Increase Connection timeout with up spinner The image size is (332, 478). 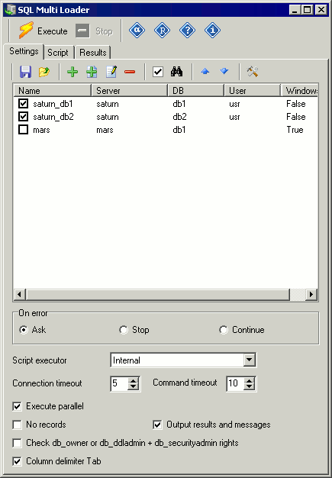point(133,381)
